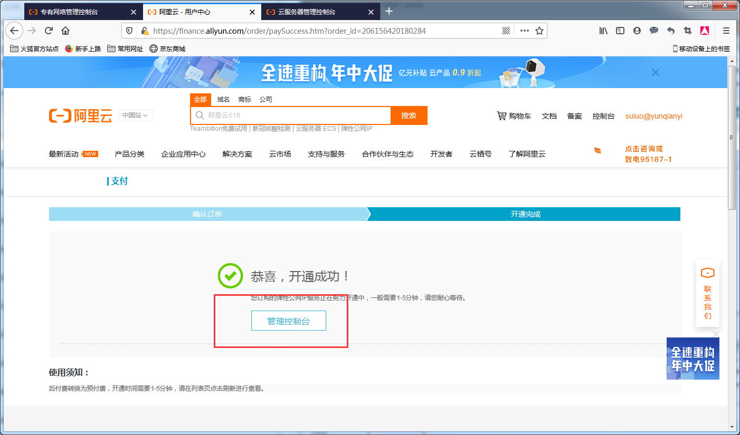Viewport: 740px width, 435px height.
Task: Click the QR code icon in address bar
Action: pyautogui.click(x=506, y=31)
